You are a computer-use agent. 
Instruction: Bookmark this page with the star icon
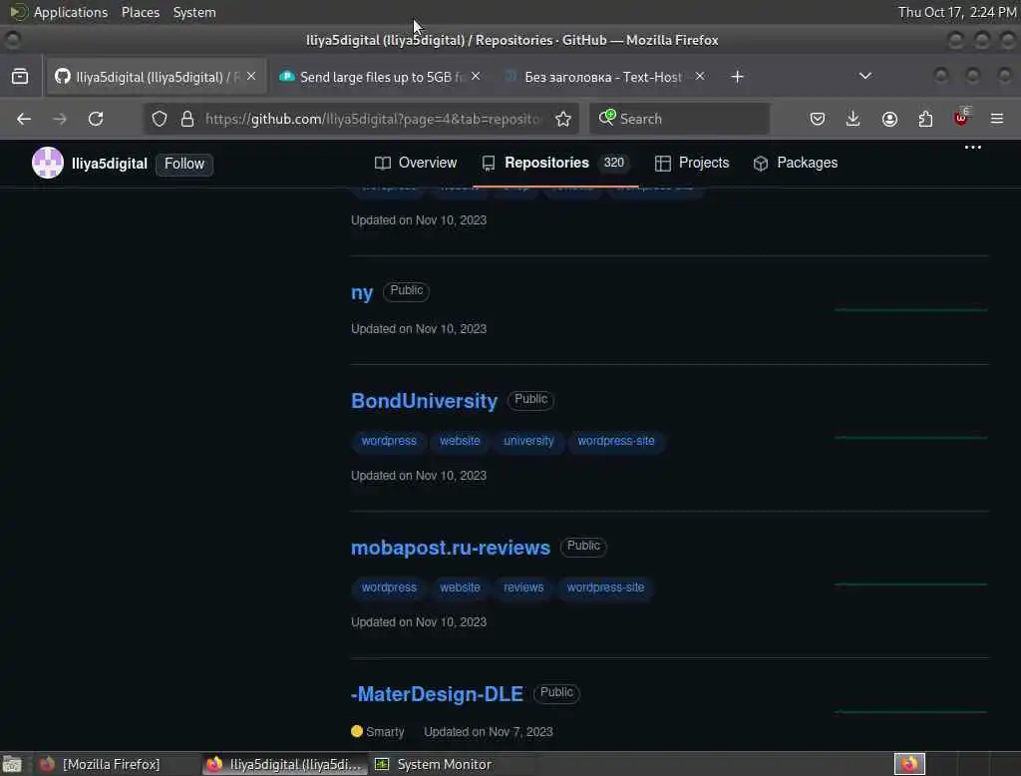coord(563,119)
